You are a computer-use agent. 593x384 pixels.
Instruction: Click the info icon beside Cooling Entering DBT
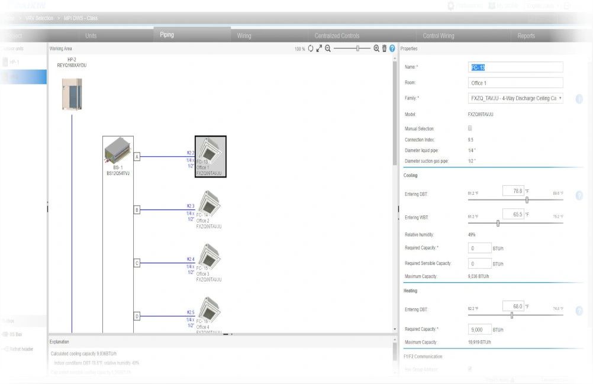(579, 195)
